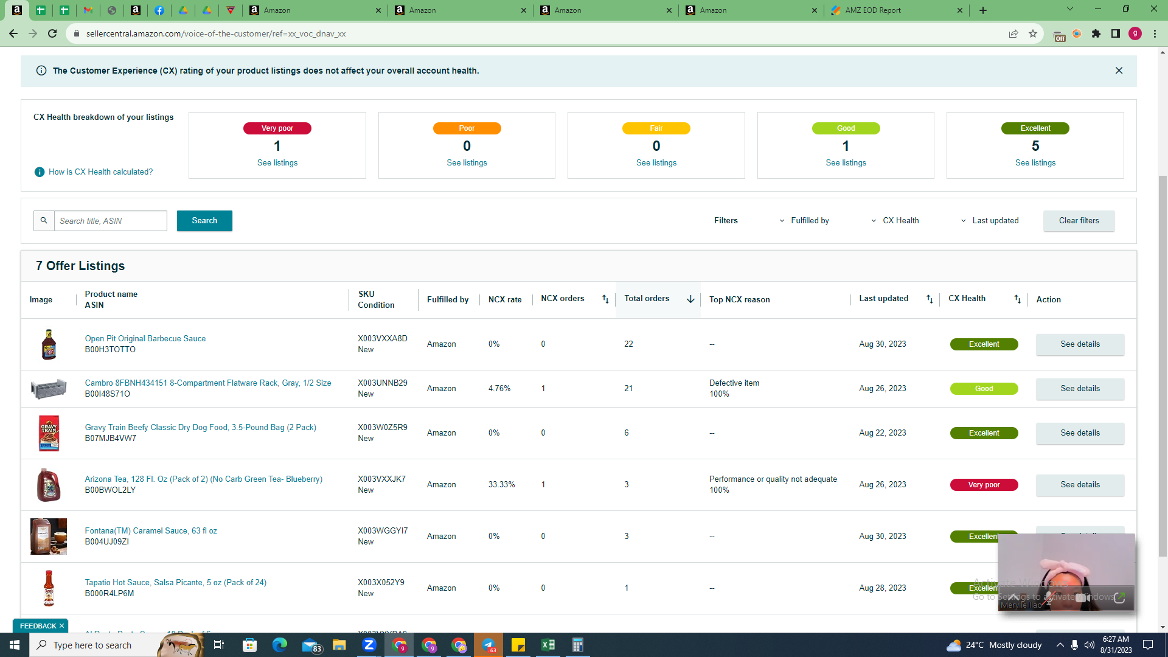
Task: Open Fontana Caramel Sauce product link
Action: click(151, 531)
